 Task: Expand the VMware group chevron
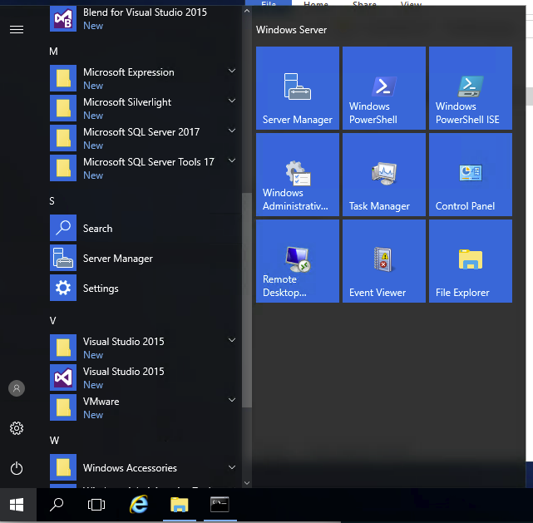(232, 400)
